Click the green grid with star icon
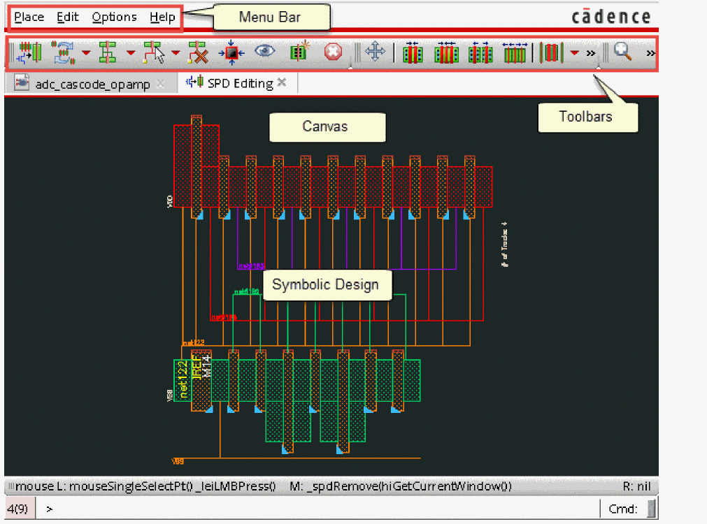The image size is (707, 524). click(299, 52)
